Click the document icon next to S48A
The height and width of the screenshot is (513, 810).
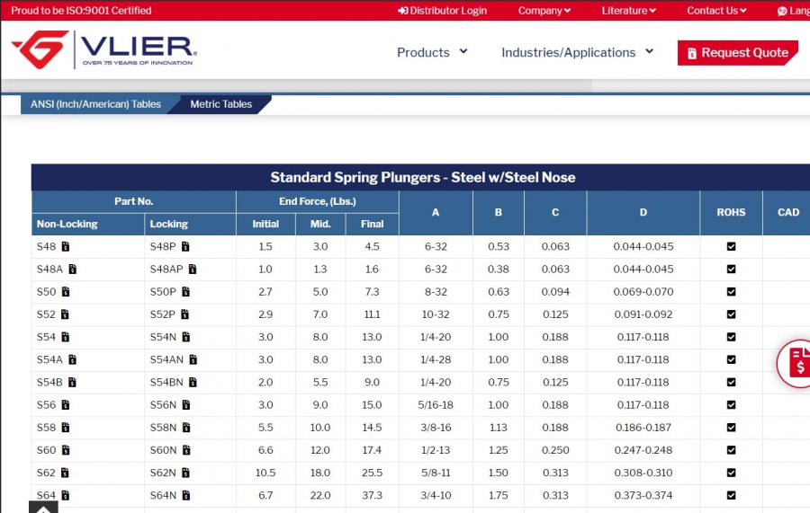pos(72,270)
